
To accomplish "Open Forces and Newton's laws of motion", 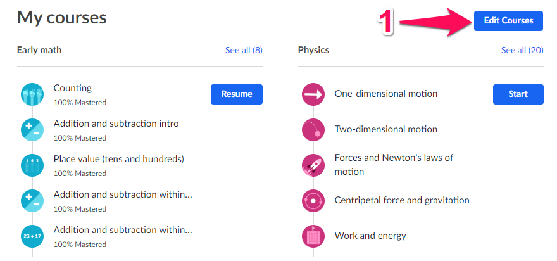I will point(394,165).
